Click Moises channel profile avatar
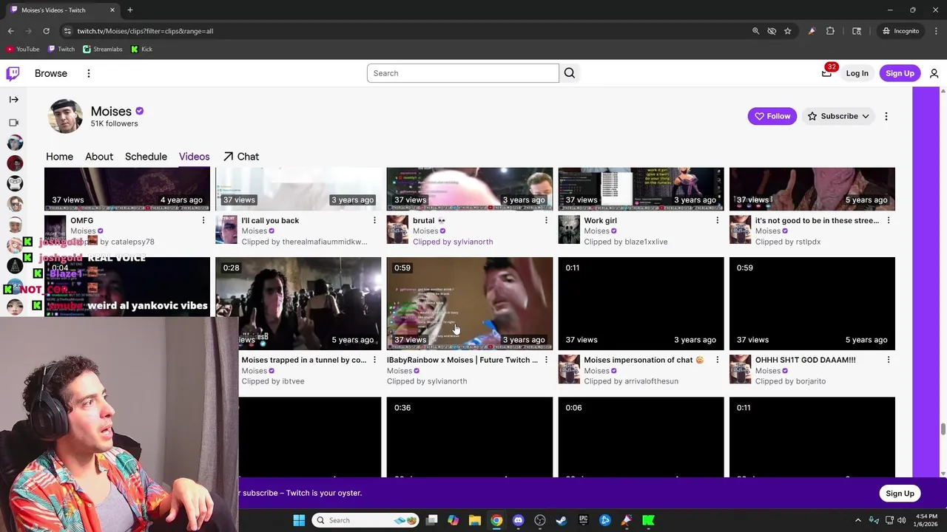 click(65, 116)
